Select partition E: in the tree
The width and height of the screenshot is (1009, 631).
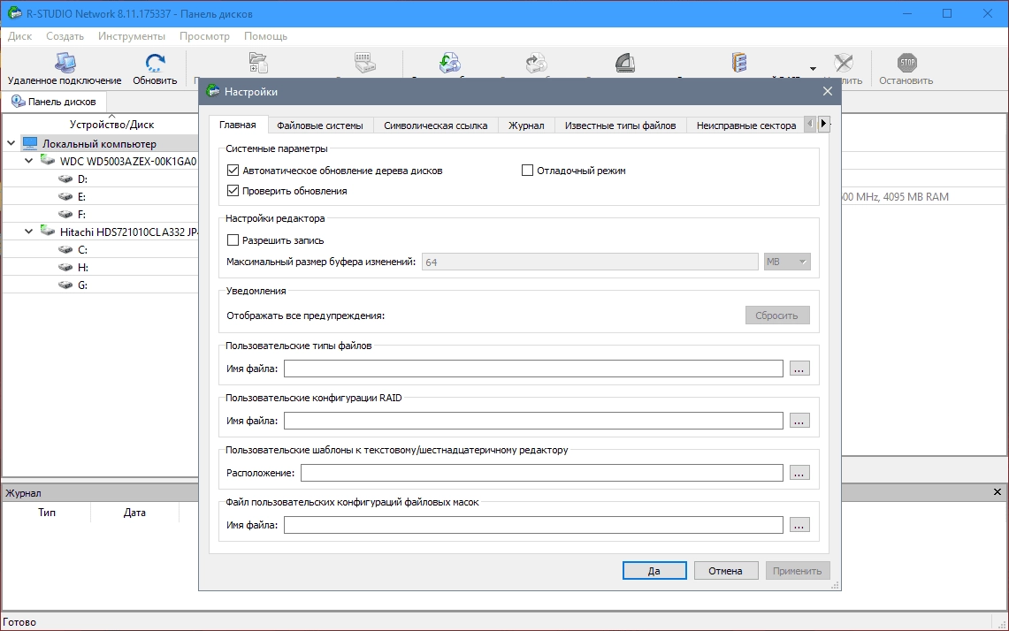coord(81,197)
